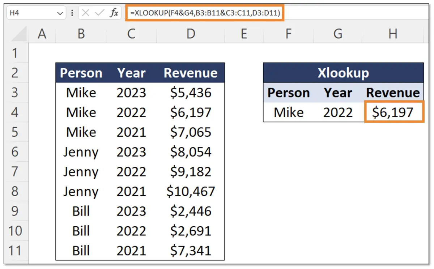The image size is (434, 269).
Task: Select row 4 header
Action: [15, 112]
